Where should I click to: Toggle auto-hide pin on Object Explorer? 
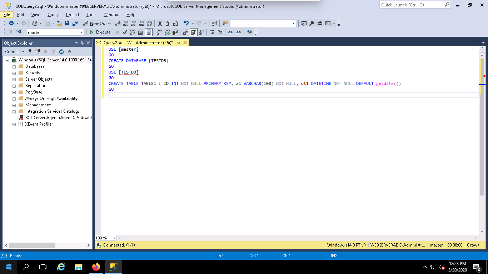pyautogui.click(x=82, y=43)
